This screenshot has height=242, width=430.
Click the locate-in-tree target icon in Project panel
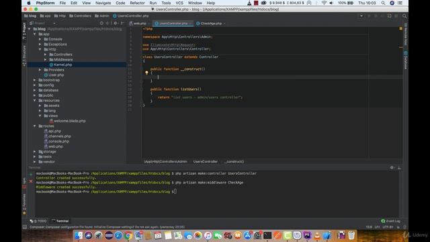pyautogui.click(x=101, y=24)
